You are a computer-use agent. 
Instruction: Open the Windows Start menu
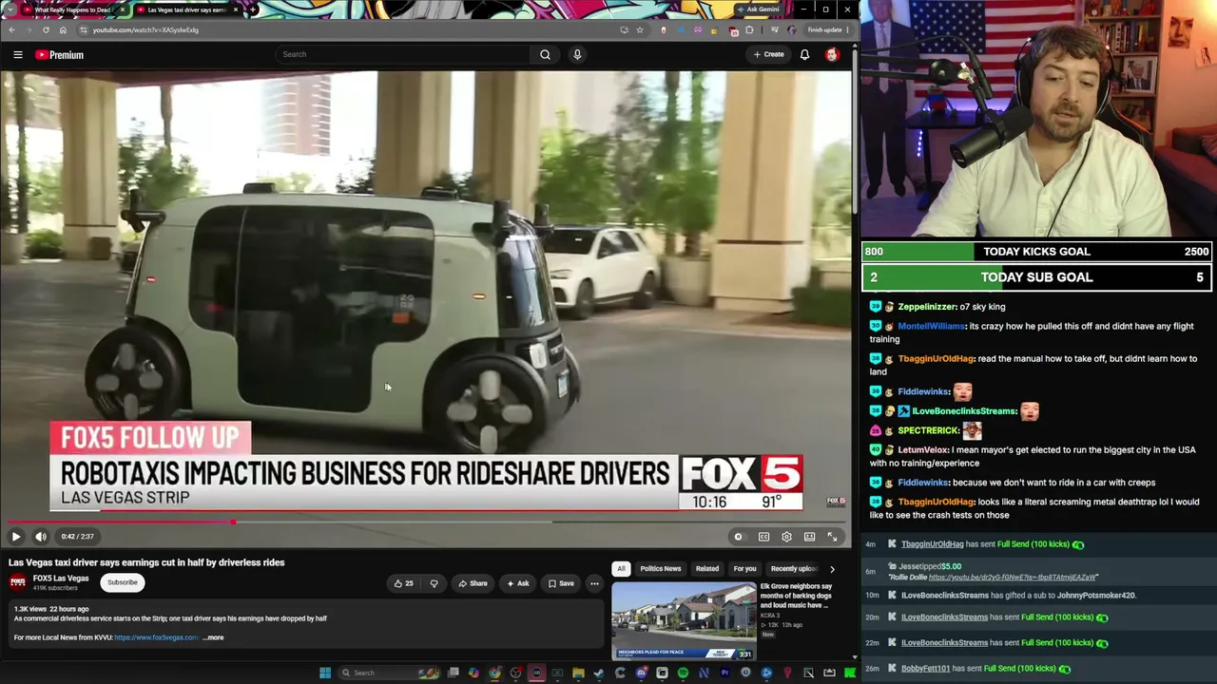pos(325,673)
